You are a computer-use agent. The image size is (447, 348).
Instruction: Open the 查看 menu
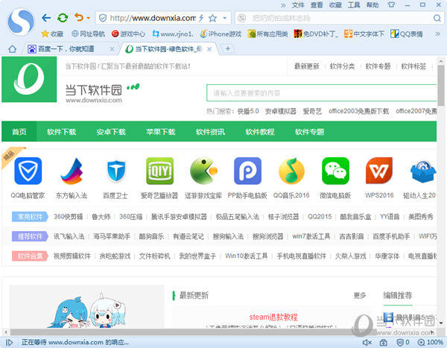pos(317,5)
